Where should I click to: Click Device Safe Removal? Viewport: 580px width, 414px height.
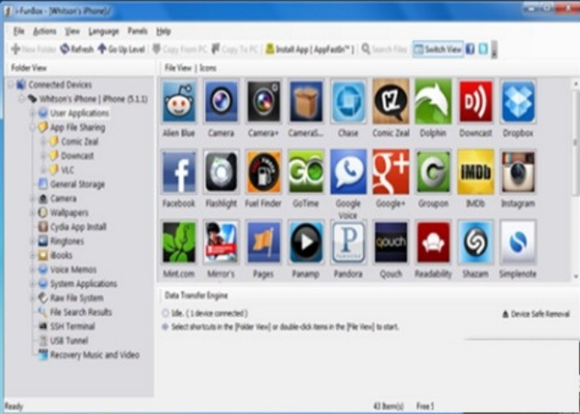point(536,314)
